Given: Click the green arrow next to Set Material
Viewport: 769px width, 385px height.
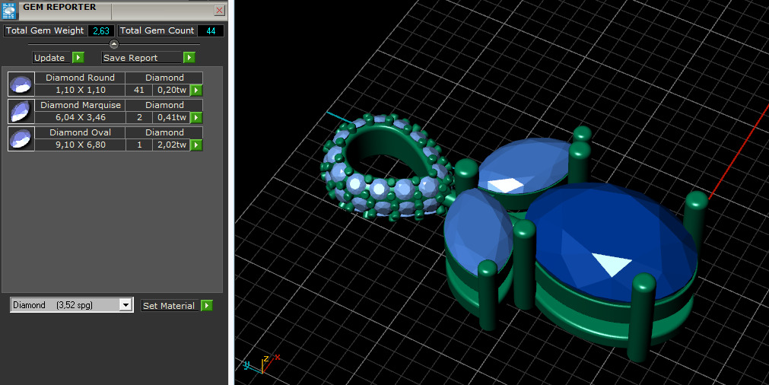Looking at the screenshot, I should [206, 306].
